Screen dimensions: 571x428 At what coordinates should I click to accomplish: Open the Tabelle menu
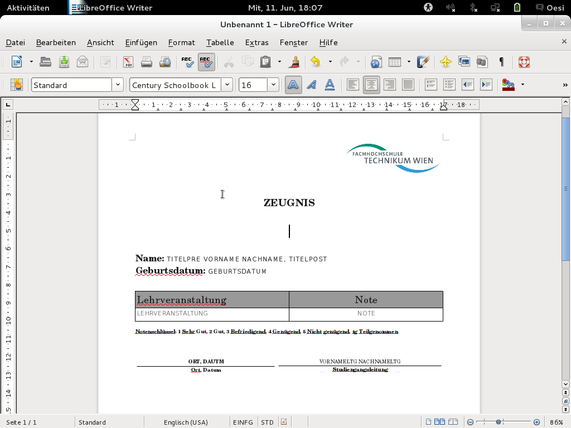[x=220, y=42]
